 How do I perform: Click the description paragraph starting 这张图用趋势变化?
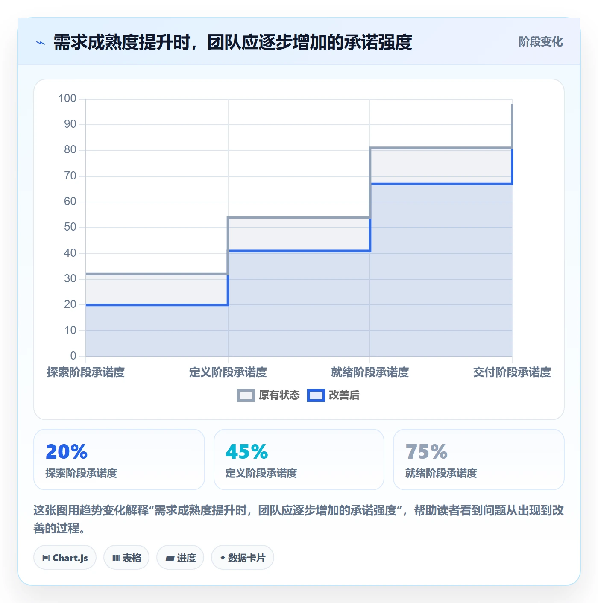pyautogui.click(x=299, y=519)
